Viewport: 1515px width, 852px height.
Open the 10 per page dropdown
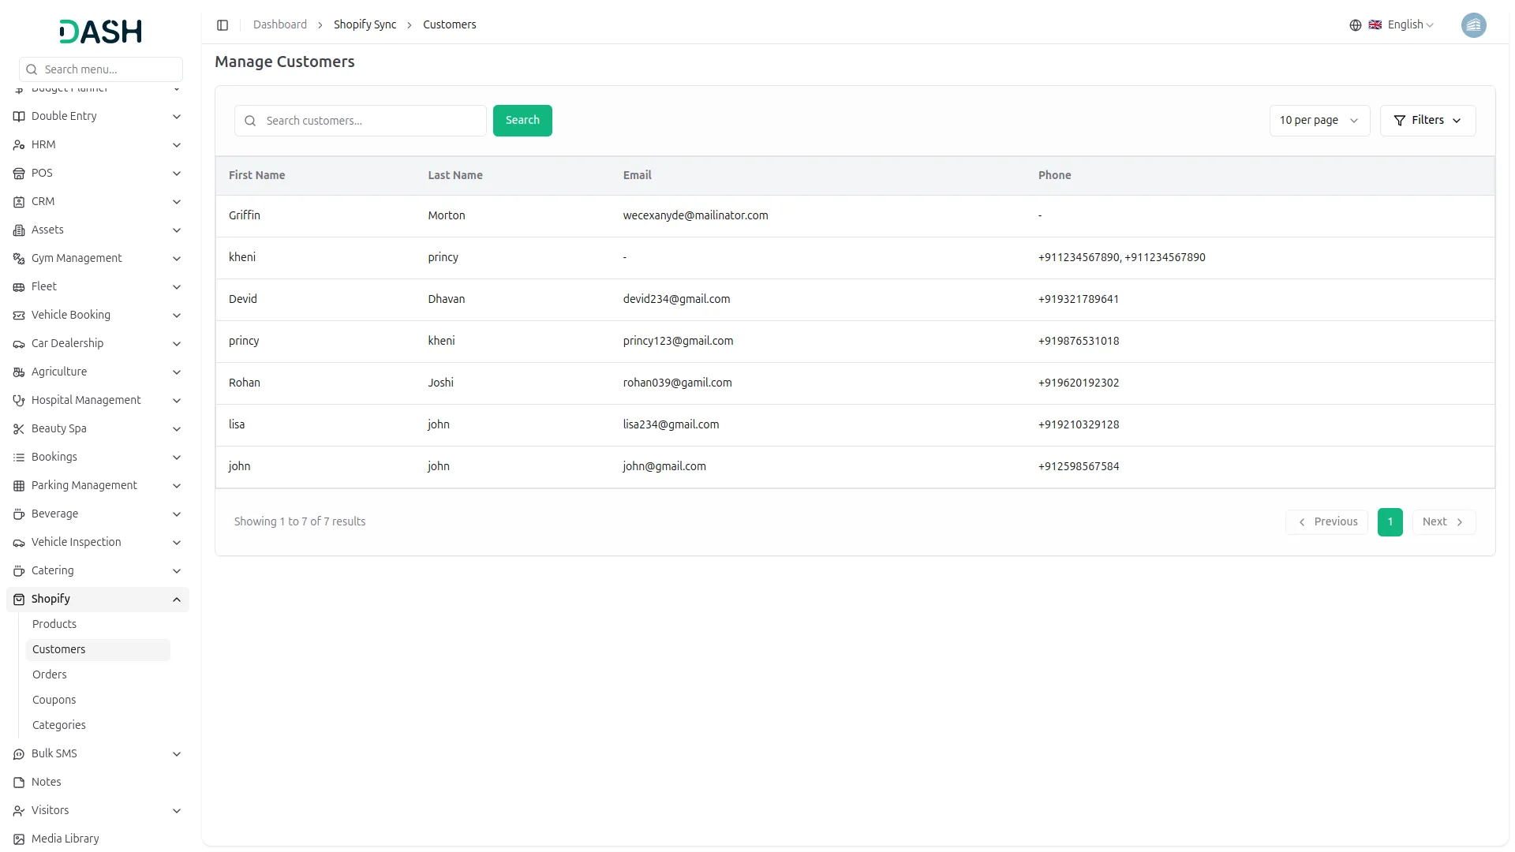pyautogui.click(x=1319, y=121)
